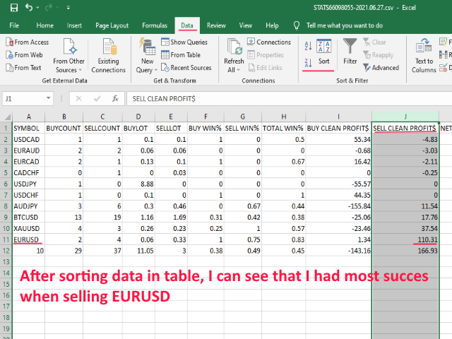Click the From Table button

point(181,55)
